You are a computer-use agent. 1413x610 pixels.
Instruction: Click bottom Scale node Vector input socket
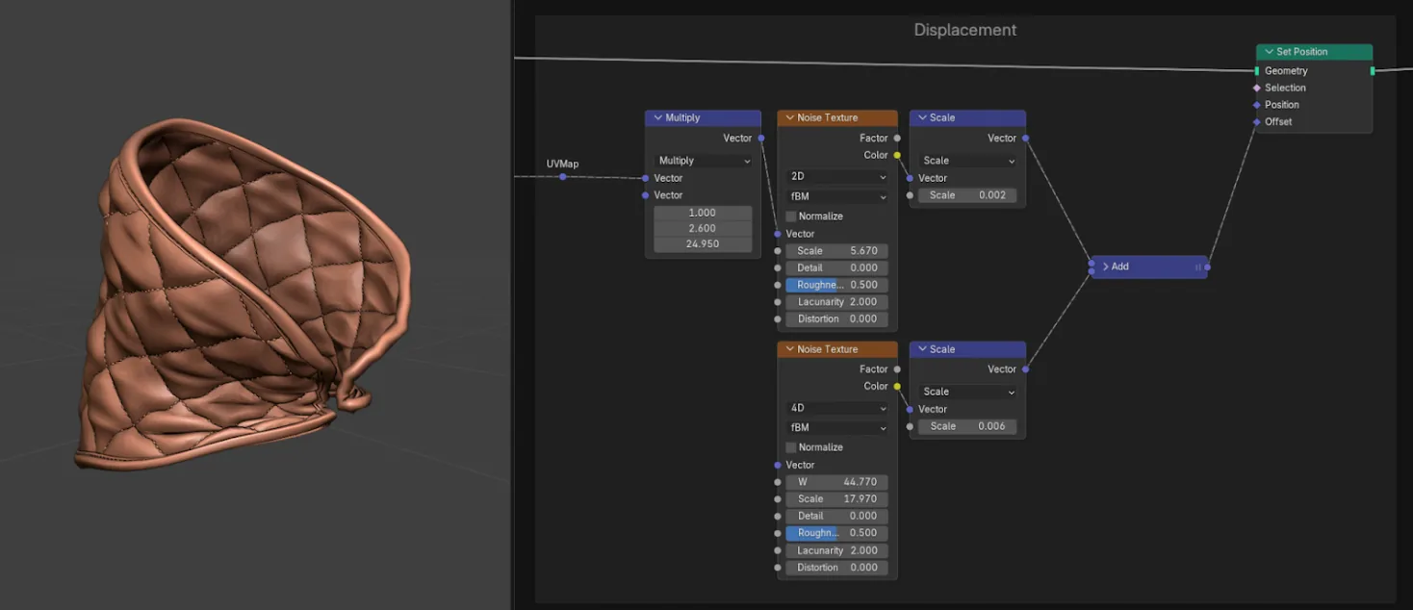point(910,409)
